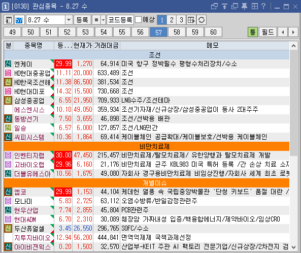Click the 신 badge icon for 엔케이
This screenshot has width=301, height=253.
8,64
